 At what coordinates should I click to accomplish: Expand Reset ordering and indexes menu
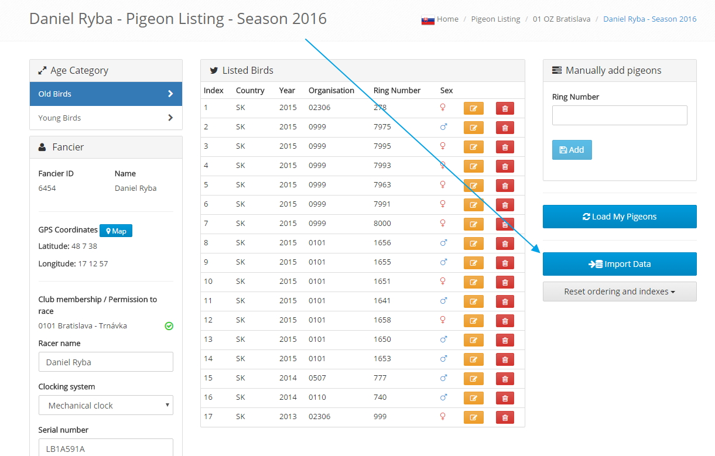click(x=620, y=292)
